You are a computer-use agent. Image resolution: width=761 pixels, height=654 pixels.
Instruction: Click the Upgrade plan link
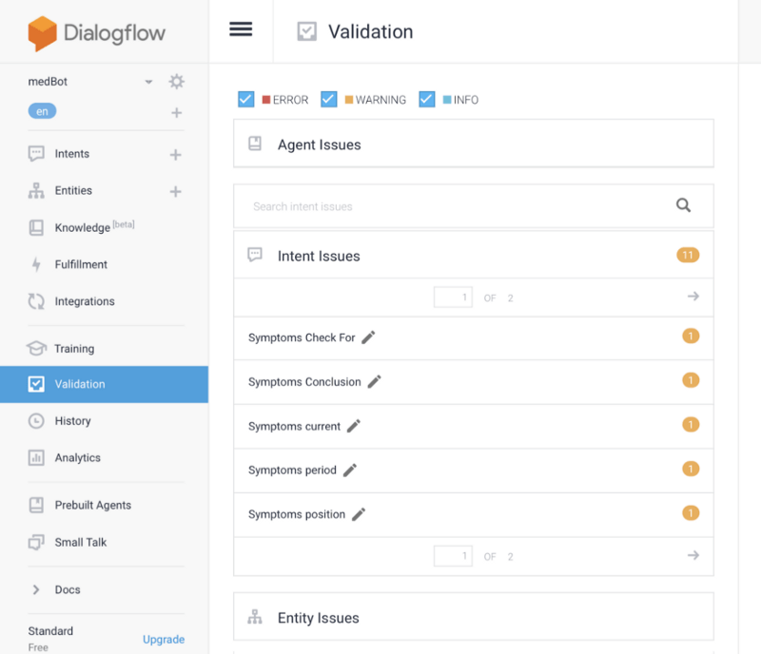(x=164, y=640)
